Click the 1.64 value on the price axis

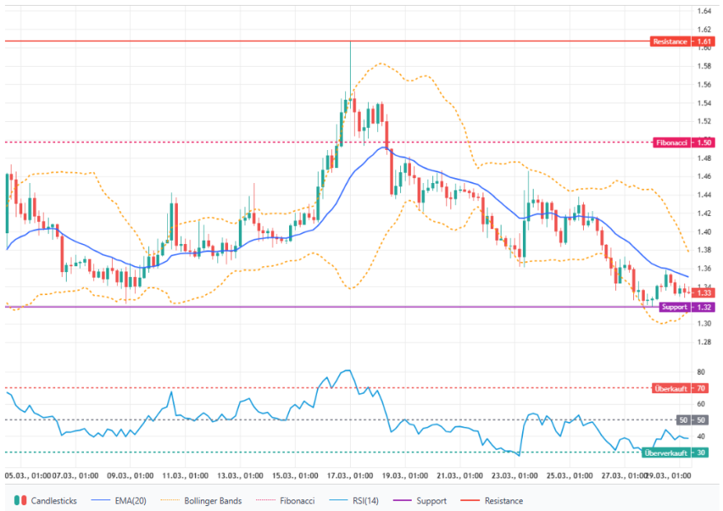point(704,12)
